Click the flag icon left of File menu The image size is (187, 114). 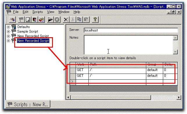(9, 12)
